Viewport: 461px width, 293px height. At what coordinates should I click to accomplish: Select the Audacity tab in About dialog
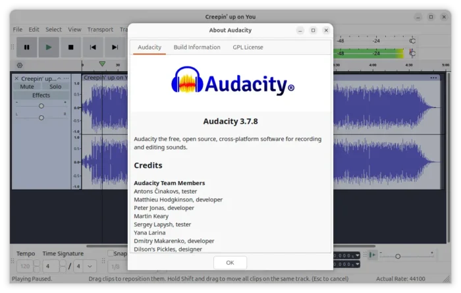149,47
